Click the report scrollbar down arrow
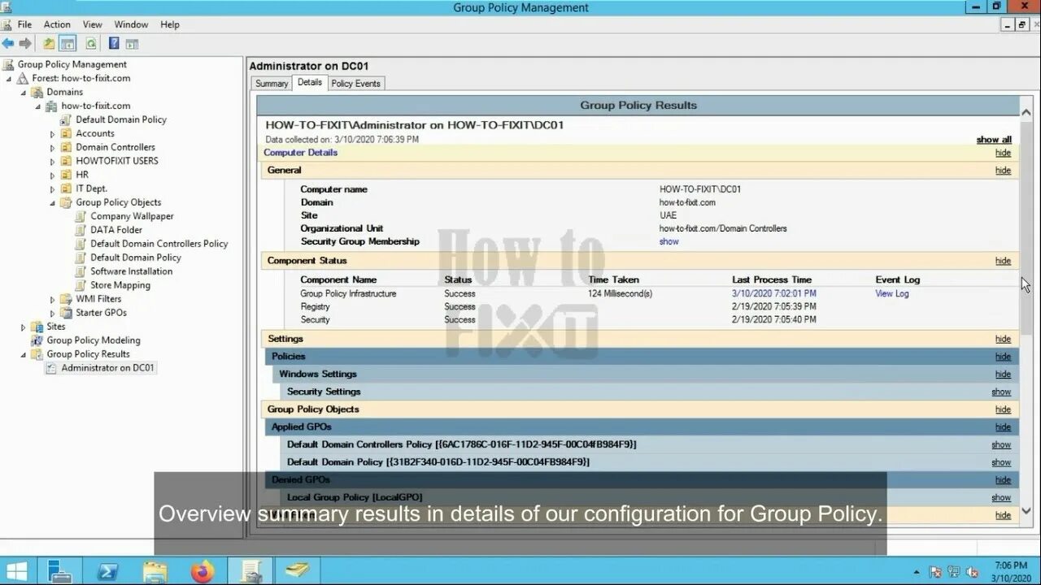This screenshot has height=585, width=1041. pos(1026,511)
